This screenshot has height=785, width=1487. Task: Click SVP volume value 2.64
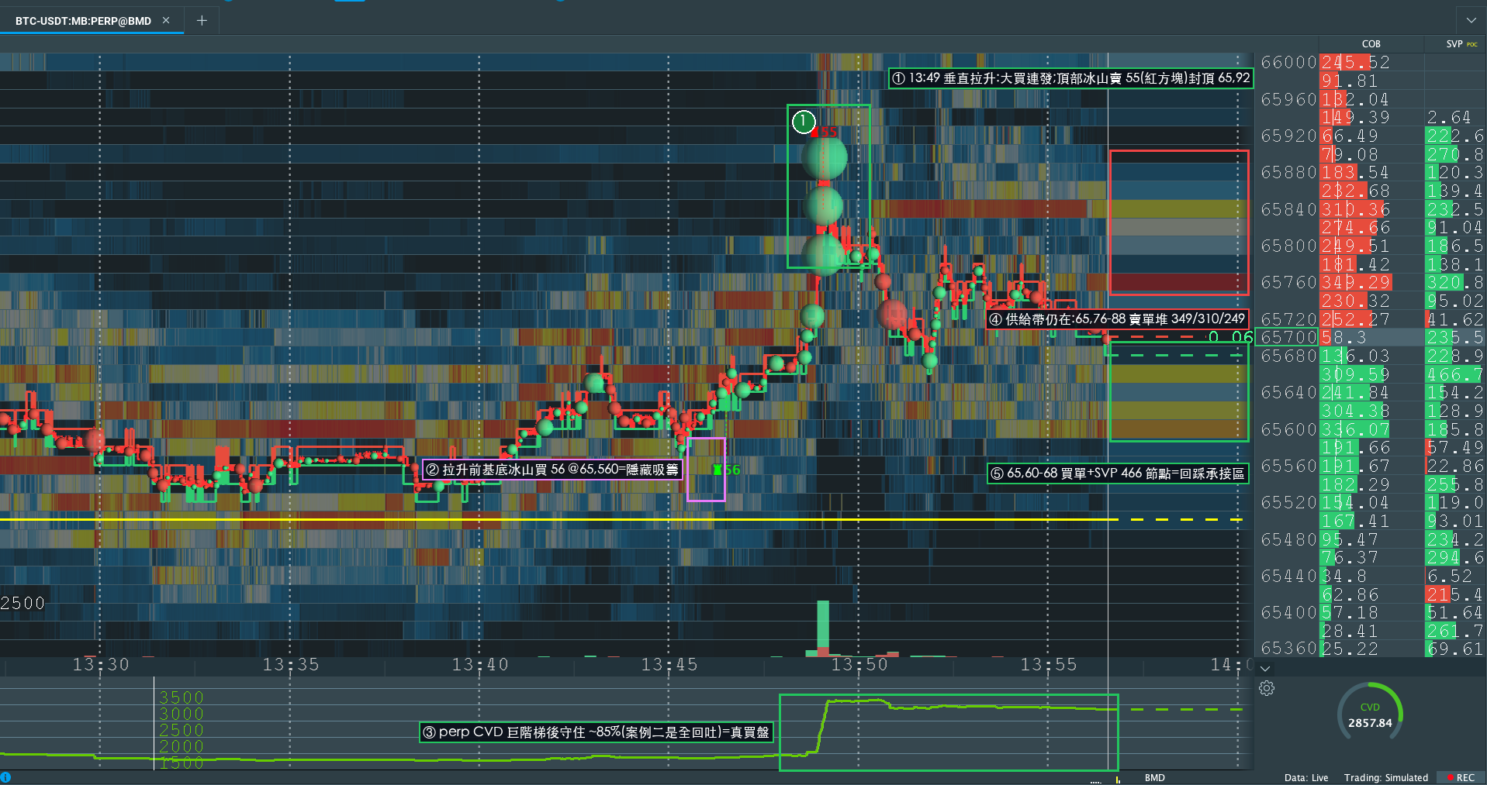click(x=1449, y=117)
